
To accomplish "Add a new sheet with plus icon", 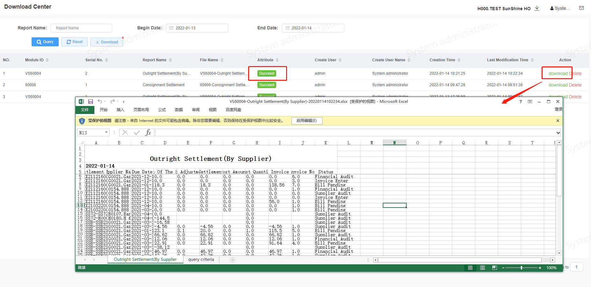I will pos(233,260).
